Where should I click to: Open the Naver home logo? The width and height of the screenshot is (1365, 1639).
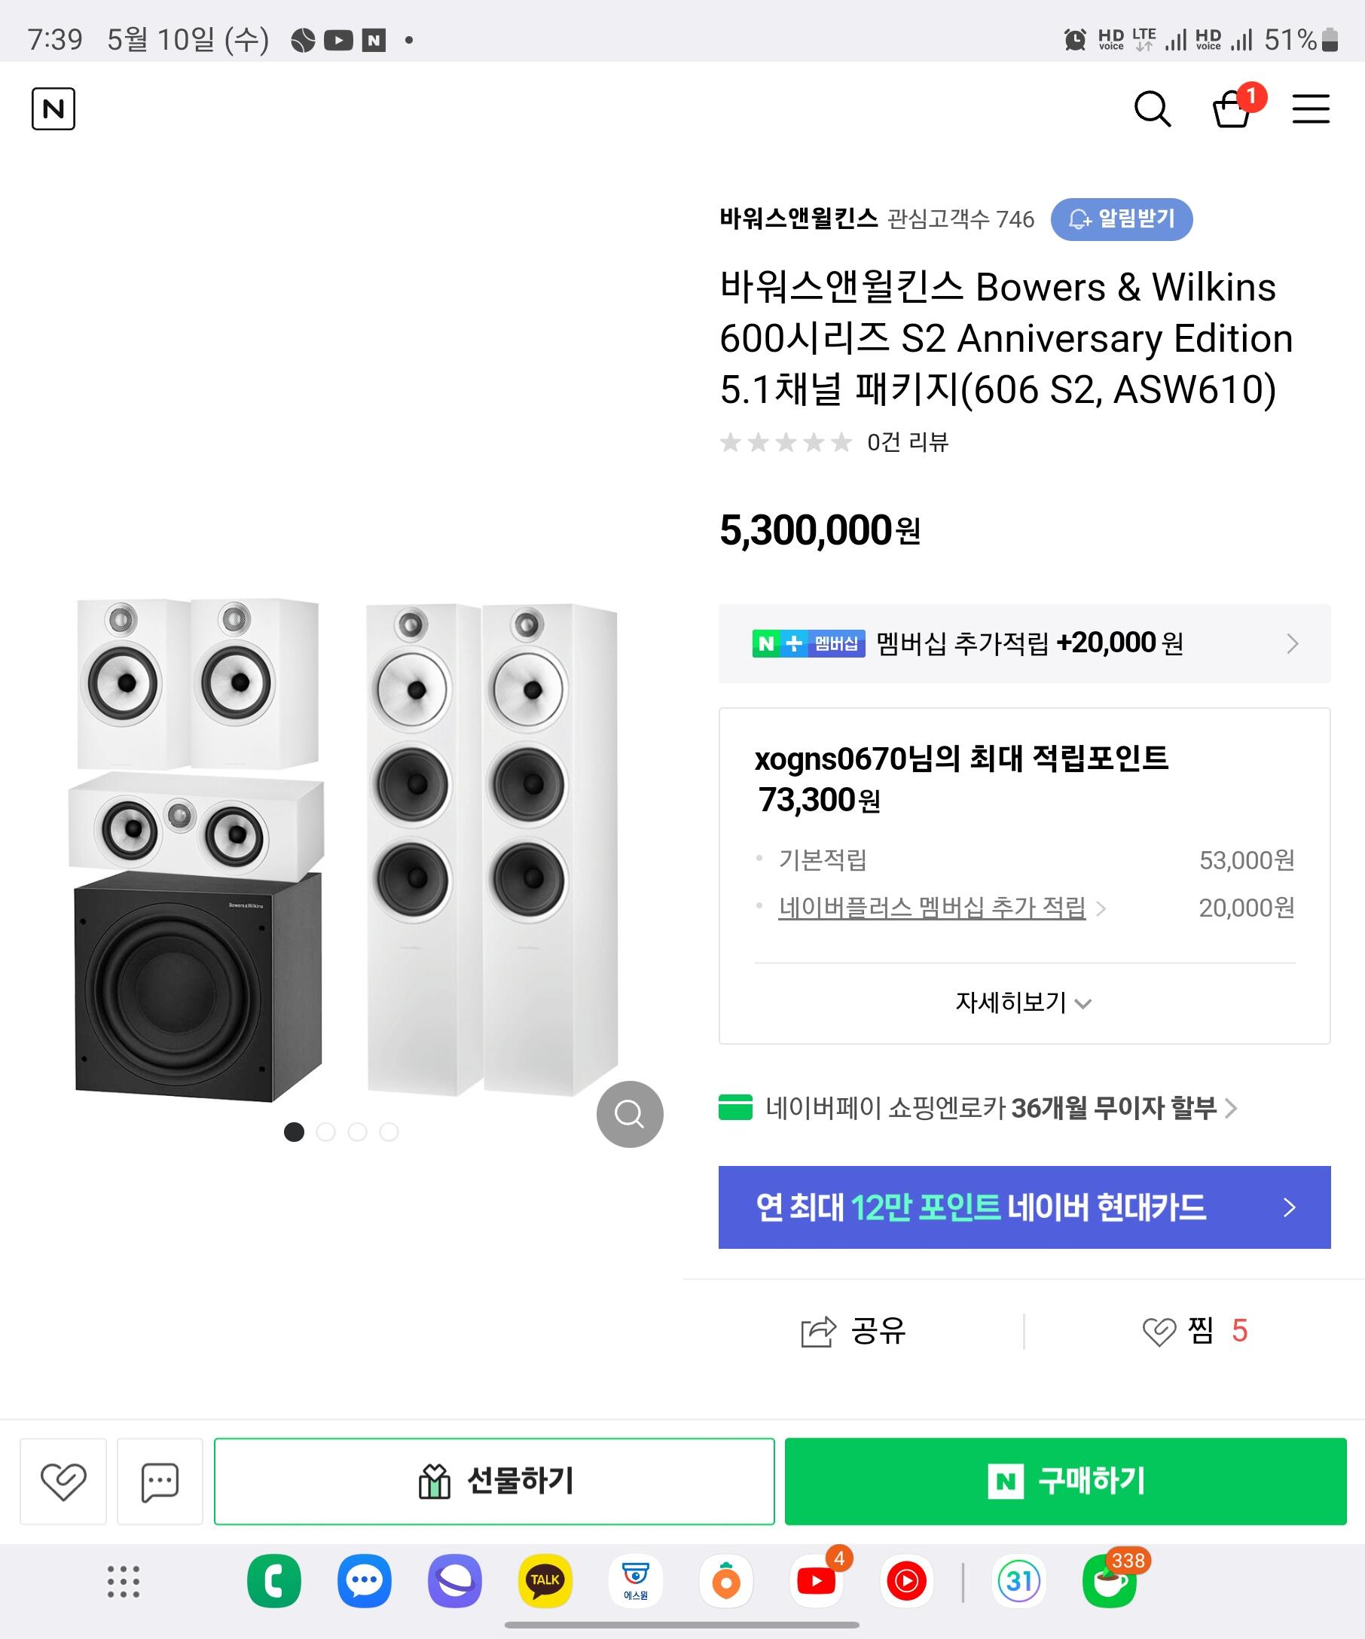tap(53, 108)
